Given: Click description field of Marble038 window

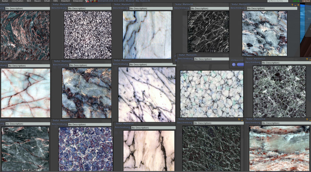Looking at the screenshot, I should click(90, 8).
